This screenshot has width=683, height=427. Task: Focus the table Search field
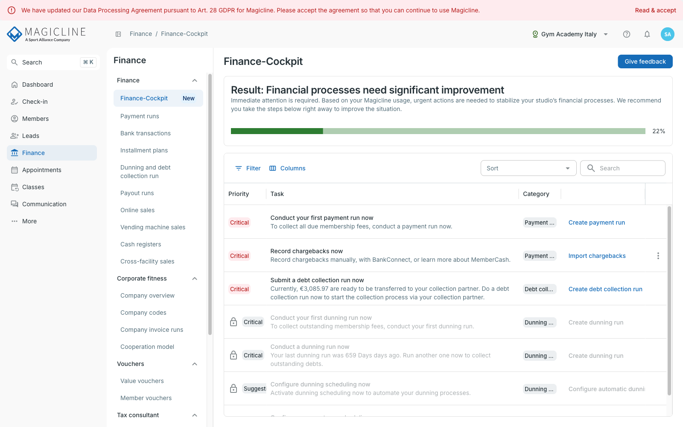[x=622, y=168]
